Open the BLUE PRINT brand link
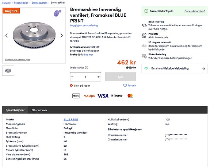The height and width of the screenshot is (167, 210). (71, 119)
